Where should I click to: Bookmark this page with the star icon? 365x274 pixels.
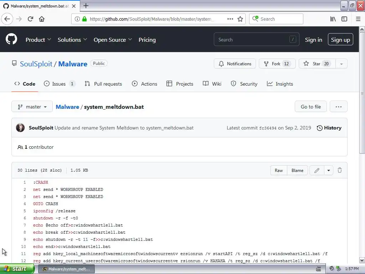click(x=240, y=19)
